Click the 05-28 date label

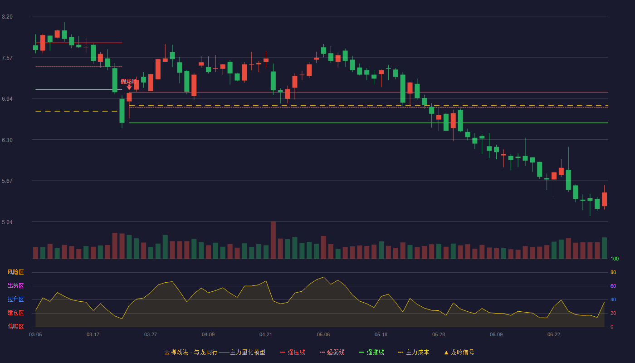click(x=439, y=334)
